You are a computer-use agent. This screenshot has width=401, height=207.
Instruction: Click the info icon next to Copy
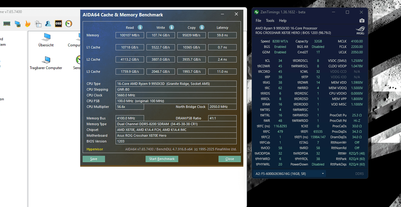(x=202, y=27)
